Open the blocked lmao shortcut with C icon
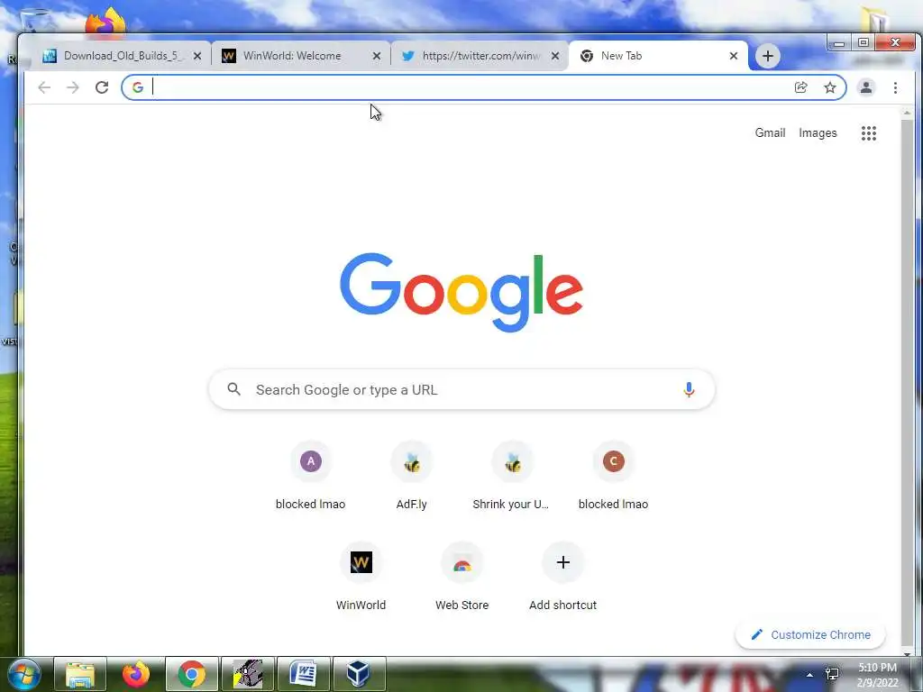Image resolution: width=923 pixels, height=692 pixels. pos(613,474)
